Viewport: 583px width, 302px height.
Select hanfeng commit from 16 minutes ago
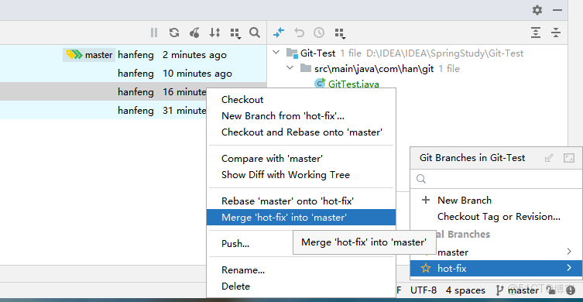tap(104, 91)
